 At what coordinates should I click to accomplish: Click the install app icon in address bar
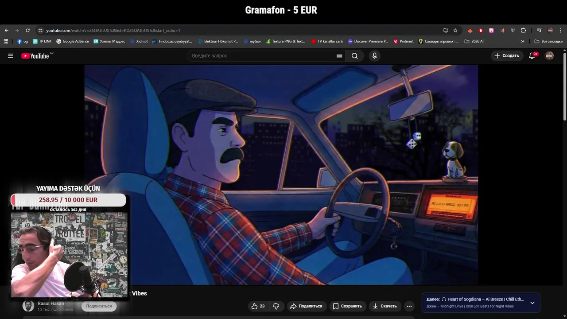tap(446, 31)
